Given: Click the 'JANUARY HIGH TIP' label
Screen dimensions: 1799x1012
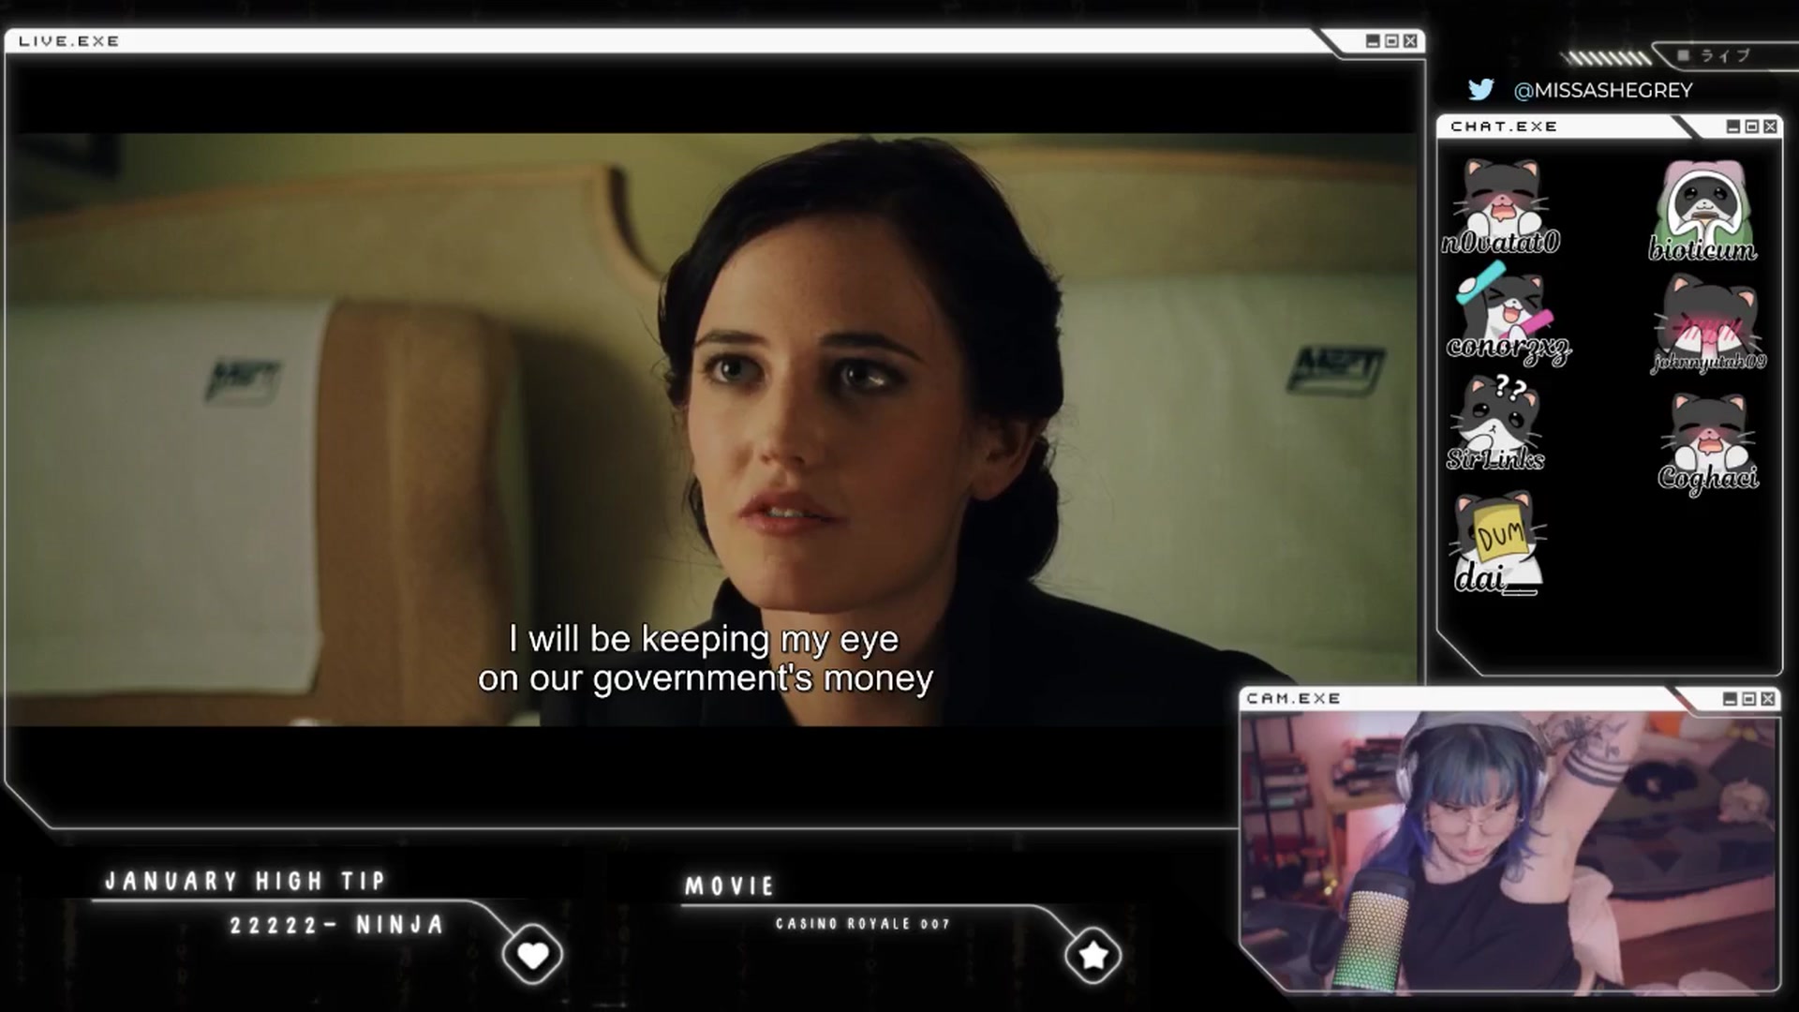Looking at the screenshot, I should [x=245, y=881].
